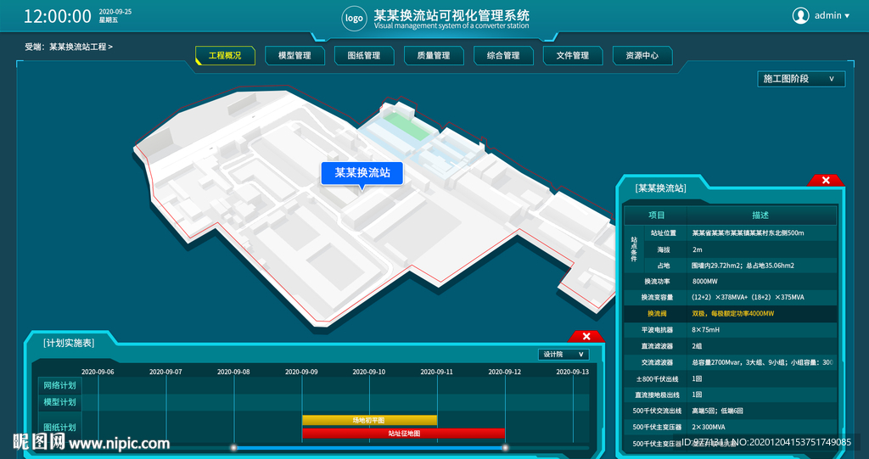Click the admin user avatar icon

800,15
